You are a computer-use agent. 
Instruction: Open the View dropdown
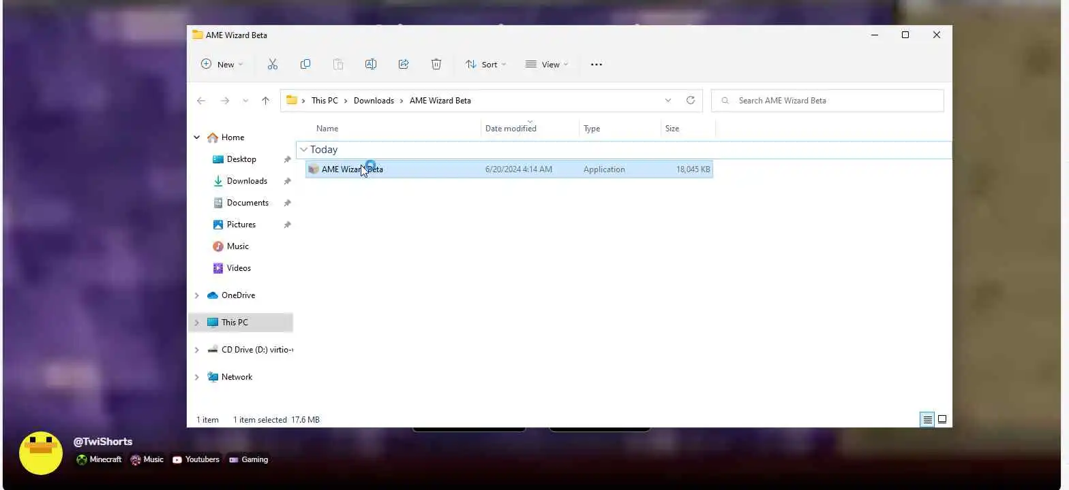pos(547,64)
